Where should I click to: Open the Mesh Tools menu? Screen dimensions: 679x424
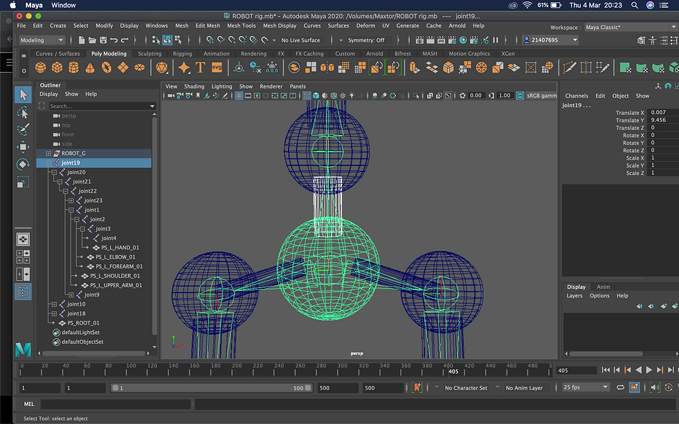pos(241,26)
